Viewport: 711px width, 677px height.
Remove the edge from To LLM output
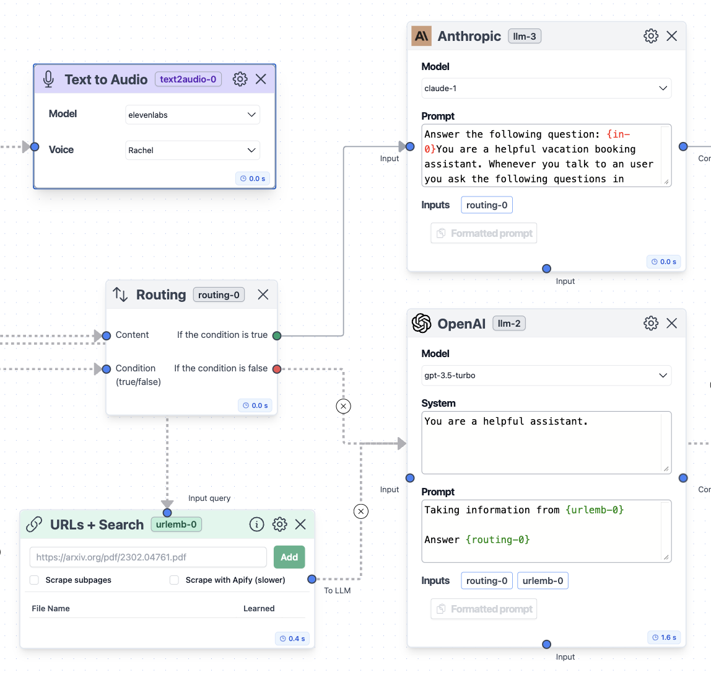[x=360, y=511]
